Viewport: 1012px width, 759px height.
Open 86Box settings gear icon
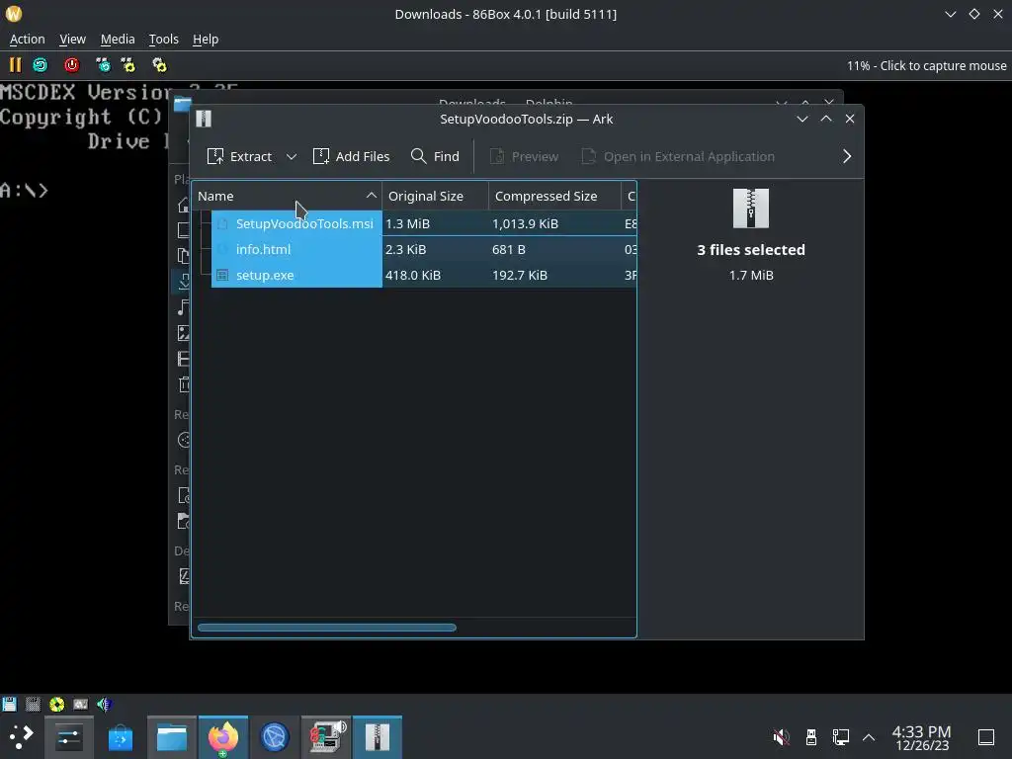159,65
